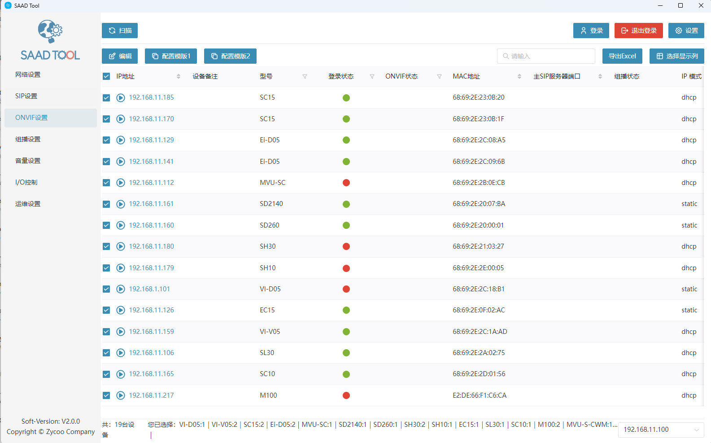Click the play icon next to 192.168.11.217
711x443 pixels.
(121, 395)
